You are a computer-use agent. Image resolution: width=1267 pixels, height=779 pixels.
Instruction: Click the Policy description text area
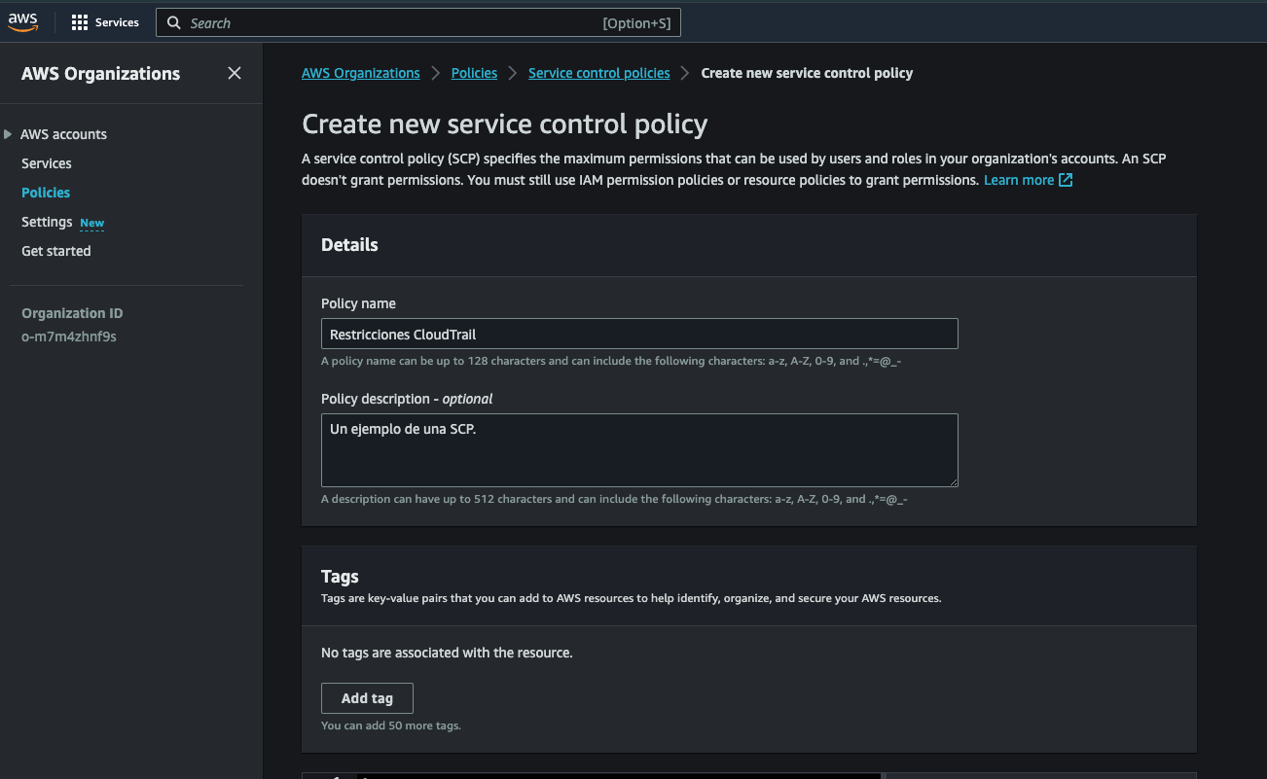(x=639, y=450)
